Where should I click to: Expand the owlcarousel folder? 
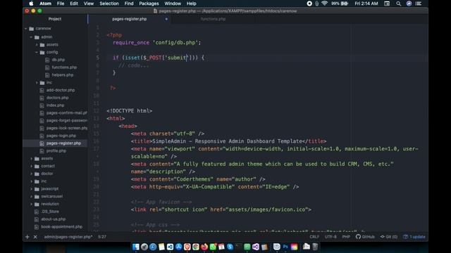[x=31, y=197]
